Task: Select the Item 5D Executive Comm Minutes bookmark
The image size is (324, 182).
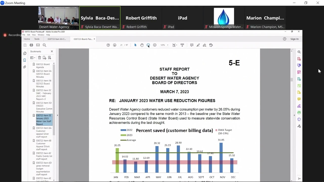Action: pyautogui.click(x=44, y=107)
